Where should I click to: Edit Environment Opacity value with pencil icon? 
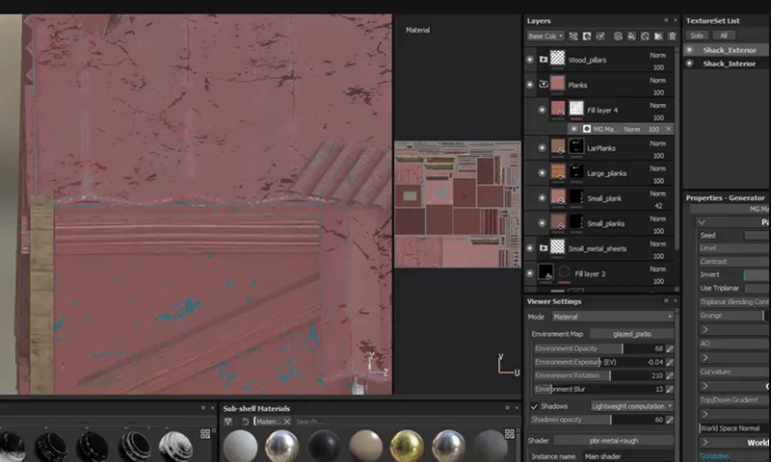click(669, 348)
